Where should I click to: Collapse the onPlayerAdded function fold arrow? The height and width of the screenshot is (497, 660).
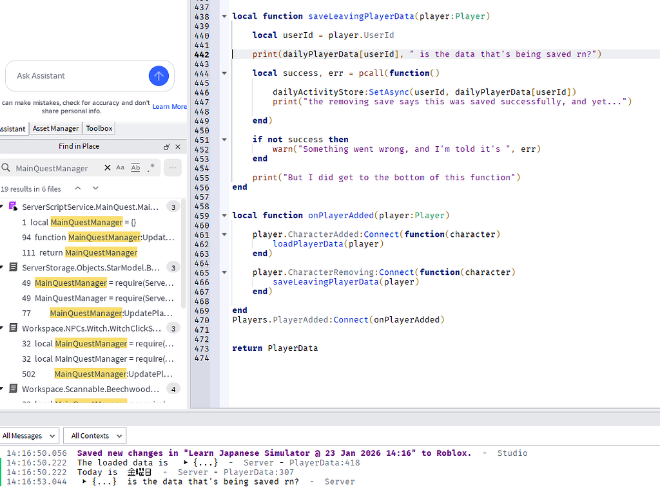(x=224, y=215)
